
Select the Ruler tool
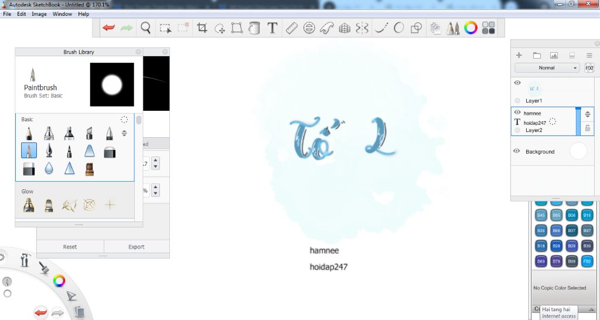coord(292,28)
